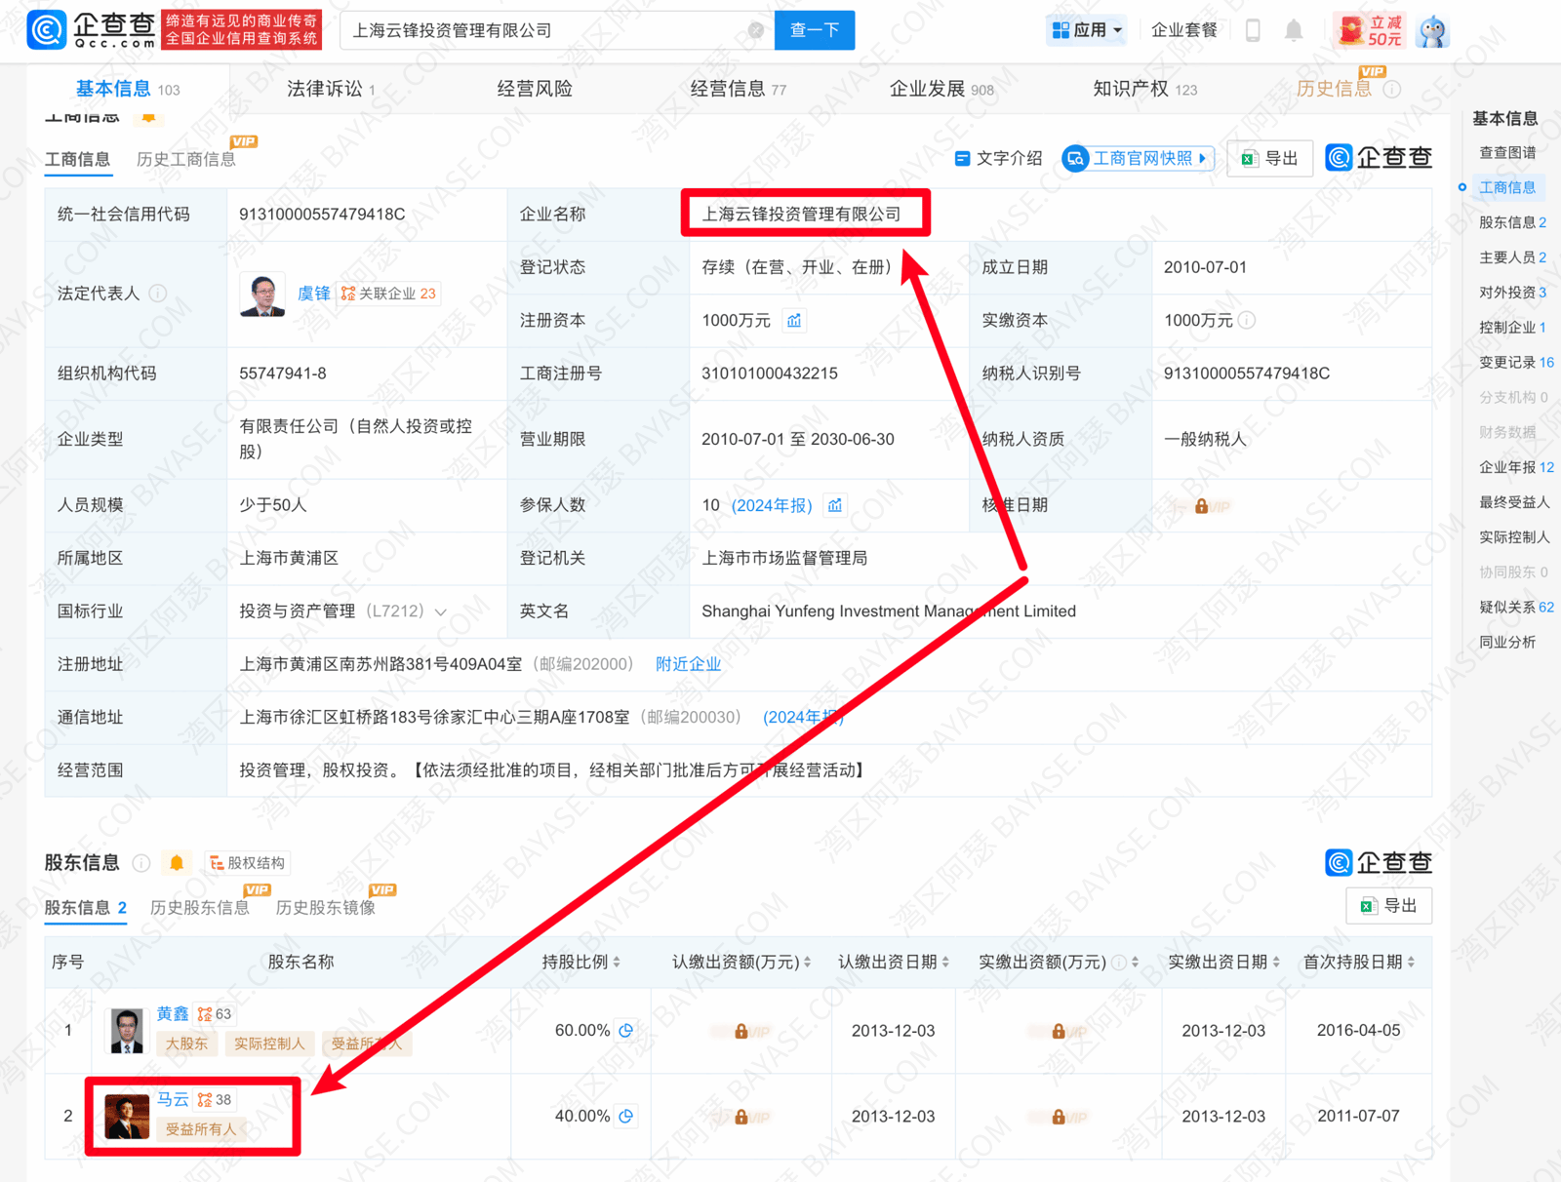Screen dimensions: 1561x1182
Task: Click relation icon with 38 beside 马云
Action: [214, 1100]
